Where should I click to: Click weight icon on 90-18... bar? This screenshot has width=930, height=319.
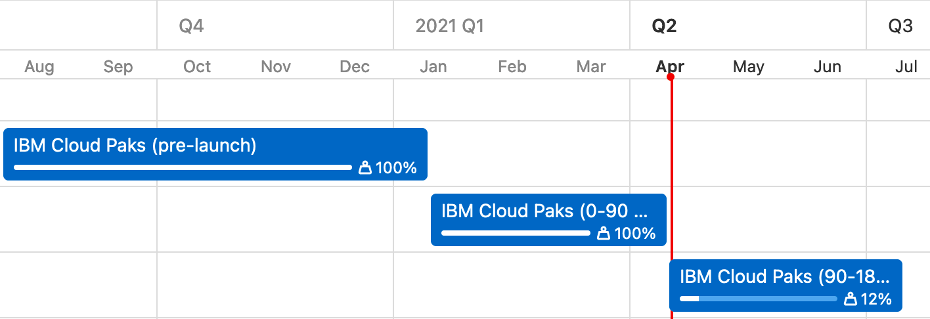tap(851, 299)
